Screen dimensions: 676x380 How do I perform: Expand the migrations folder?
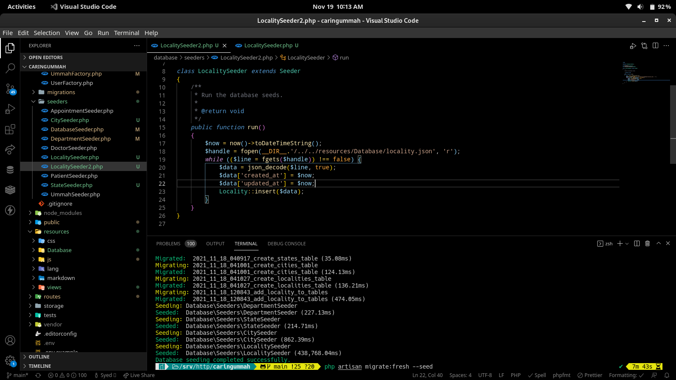(84, 92)
